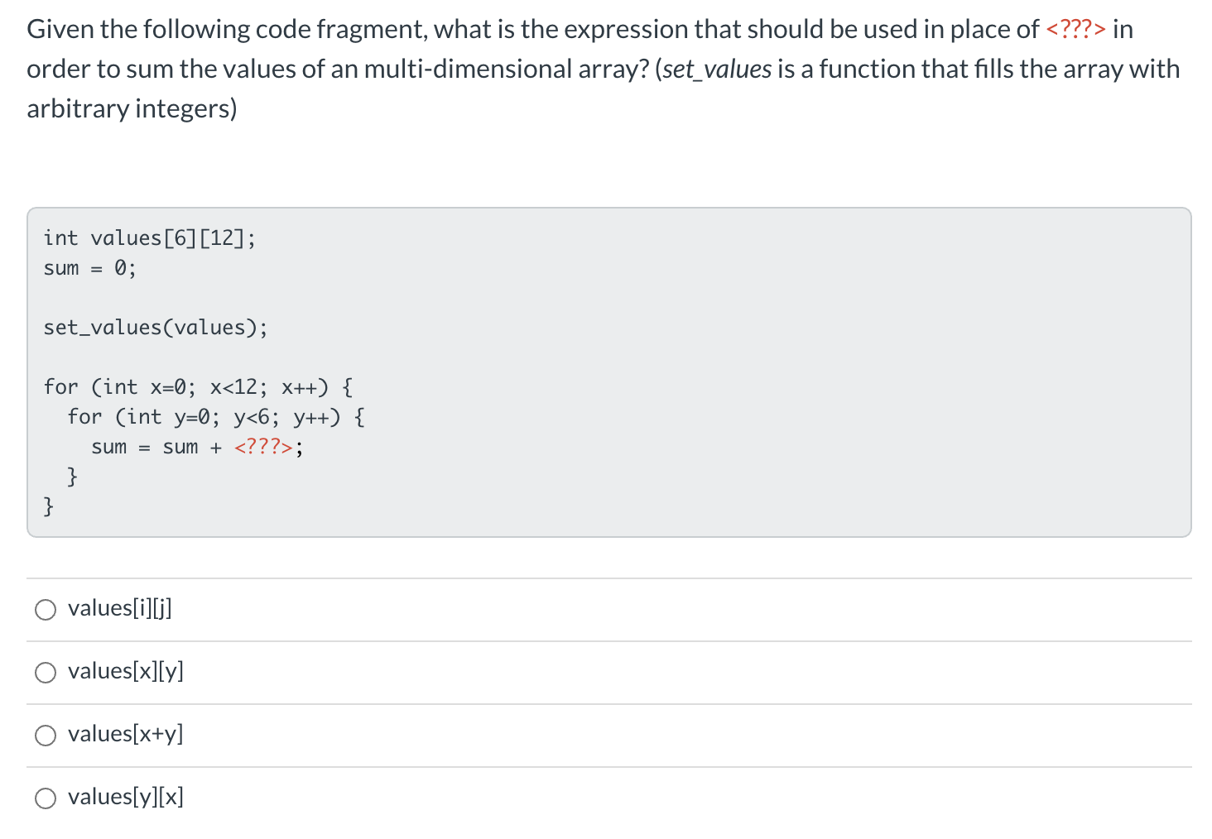The image size is (1212, 839).
Task: Click the sum = 0 line of code
Action: coord(89,267)
